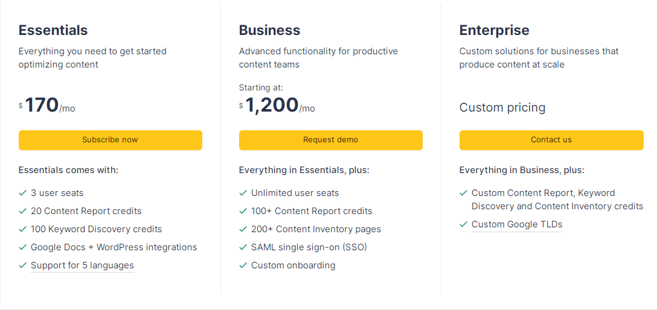This screenshot has width=657, height=310.
Task: Click checkmark icon beside 3 user seats
Action: coord(23,193)
